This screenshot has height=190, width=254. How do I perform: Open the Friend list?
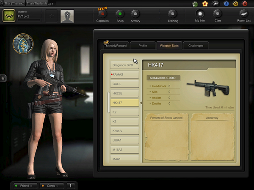pos(24,185)
